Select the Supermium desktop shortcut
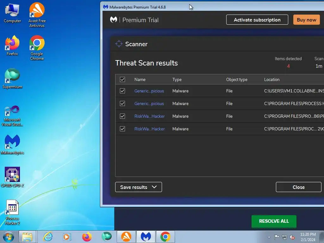This screenshot has height=243, width=324. [12, 78]
